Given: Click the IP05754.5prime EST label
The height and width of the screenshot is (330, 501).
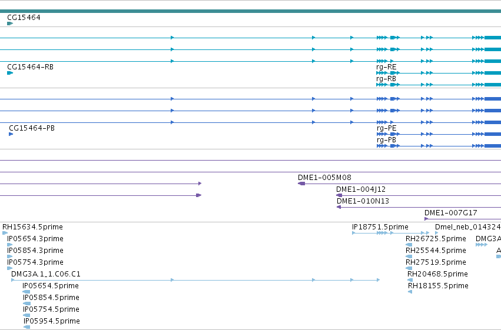Looking at the screenshot, I should tap(51, 309).
